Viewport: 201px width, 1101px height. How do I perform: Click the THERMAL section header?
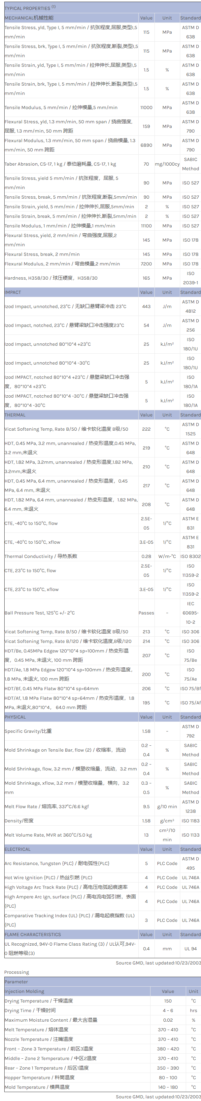[x=15, y=415]
